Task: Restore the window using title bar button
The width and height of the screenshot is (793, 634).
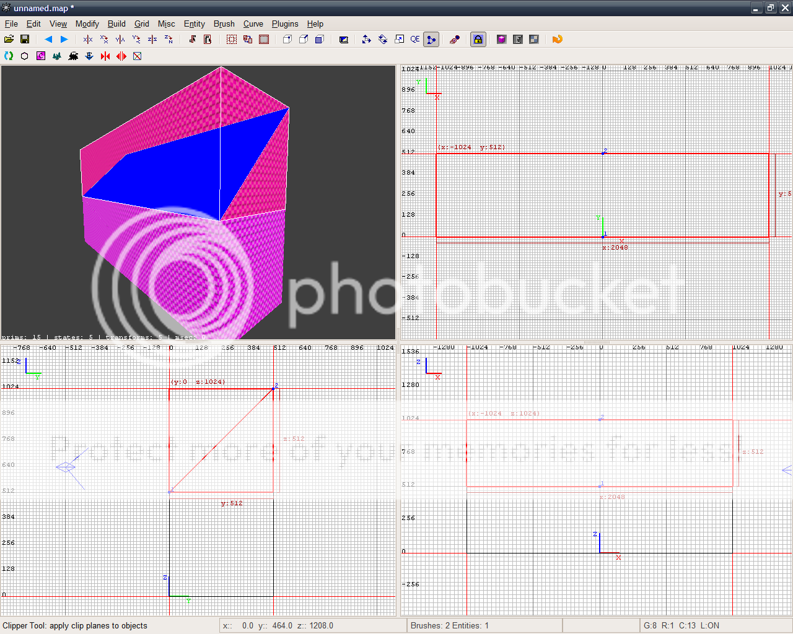Action: 770,8
